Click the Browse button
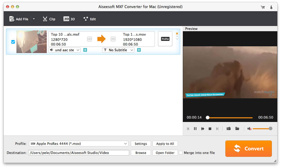This screenshot has width=281, height=168. [141, 153]
